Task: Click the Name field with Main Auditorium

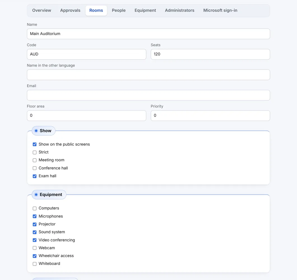Action: pos(148,34)
